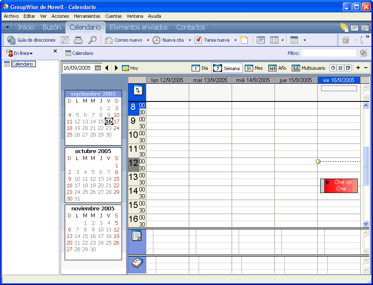Select 17 in septiembre 2005 mini calendar

coord(116,121)
